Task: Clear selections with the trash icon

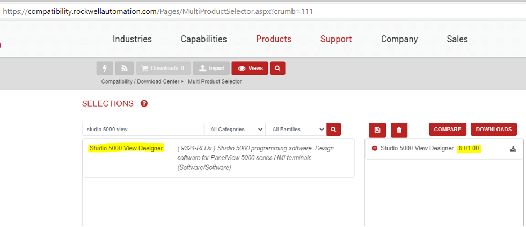Action: point(399,130)
